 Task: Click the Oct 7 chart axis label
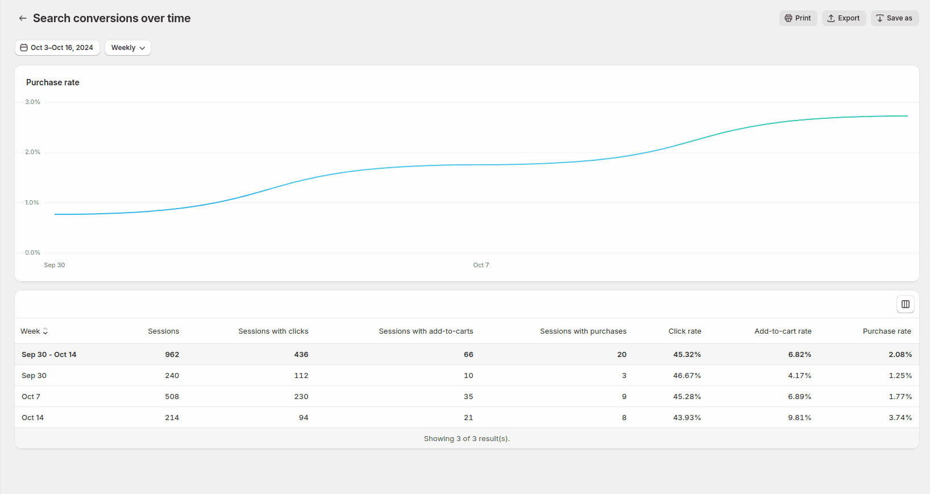pos(481,265)
